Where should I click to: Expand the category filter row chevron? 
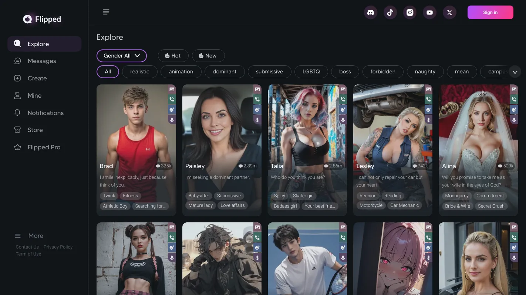click(515, 72)
